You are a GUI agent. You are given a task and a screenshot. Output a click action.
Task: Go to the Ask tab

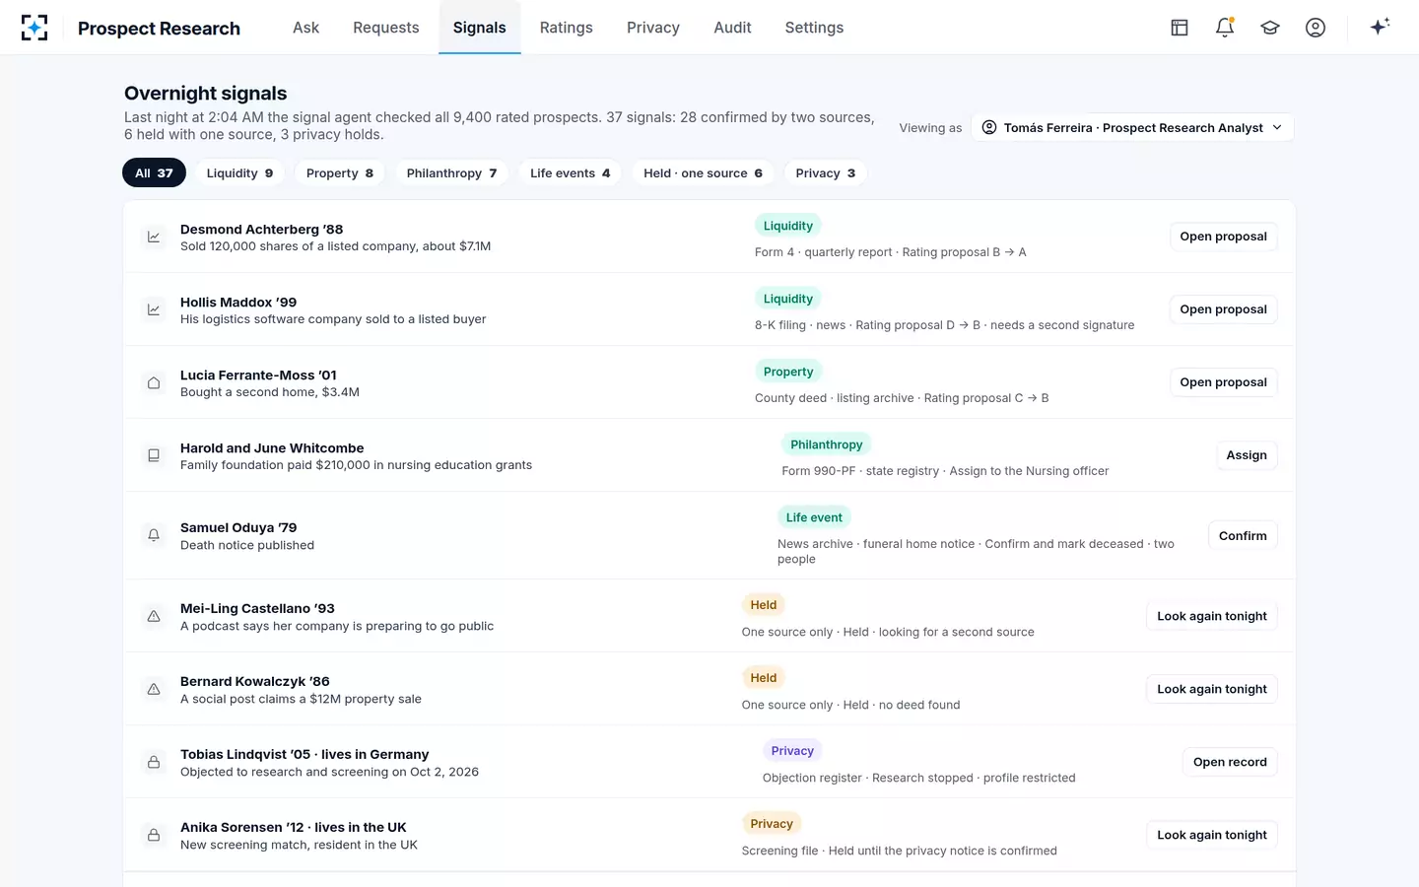pos(305,28)
